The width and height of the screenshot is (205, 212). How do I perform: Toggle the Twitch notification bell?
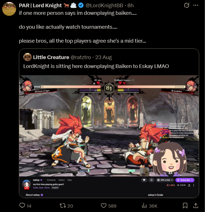[x=151, y=180]
